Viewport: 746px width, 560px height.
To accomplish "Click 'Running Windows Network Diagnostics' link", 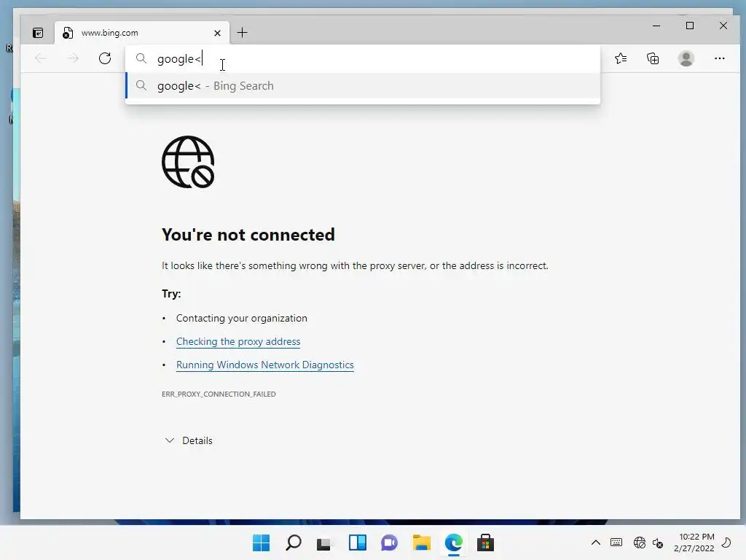I will click(265, 365).
